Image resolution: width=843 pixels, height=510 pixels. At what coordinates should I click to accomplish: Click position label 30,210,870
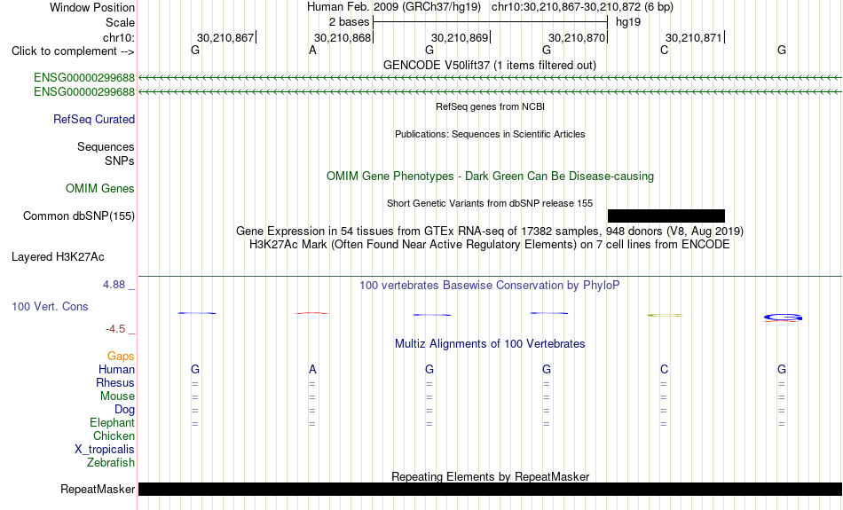pyautogui.click(x=577, y=37)
